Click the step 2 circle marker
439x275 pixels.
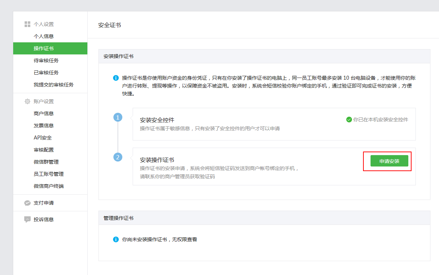coord(118,157)
